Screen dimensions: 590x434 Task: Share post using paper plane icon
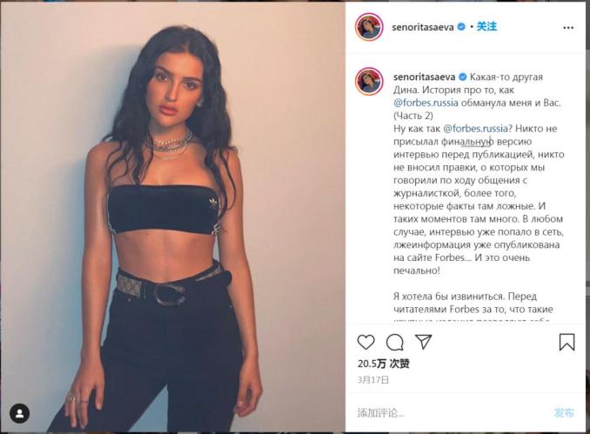pyautogui.click(x=423, y=342)
